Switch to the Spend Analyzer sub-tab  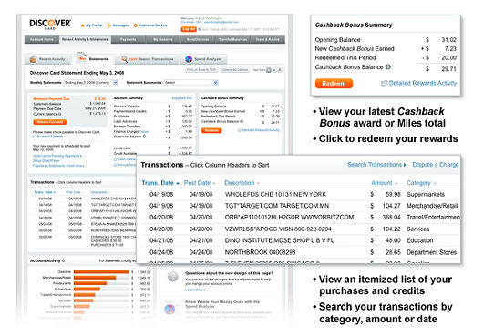click(203, 59)
